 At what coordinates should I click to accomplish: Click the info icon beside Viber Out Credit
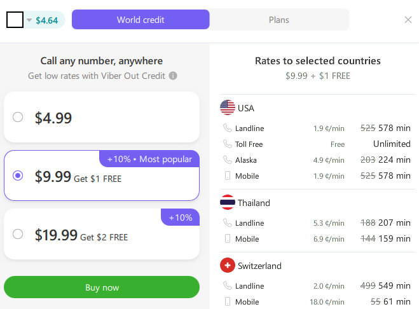click(173, 76)
